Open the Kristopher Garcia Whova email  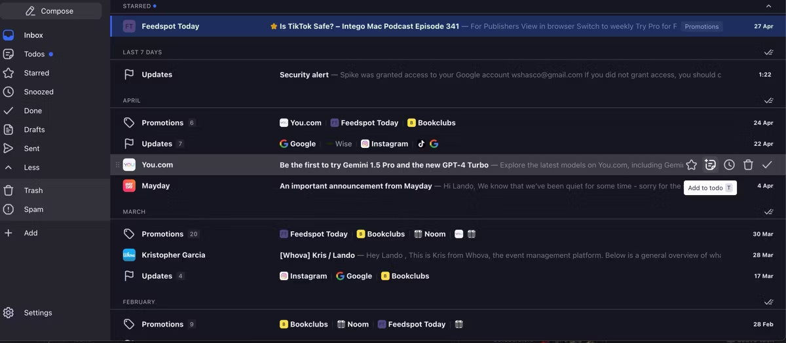(448, 255)
